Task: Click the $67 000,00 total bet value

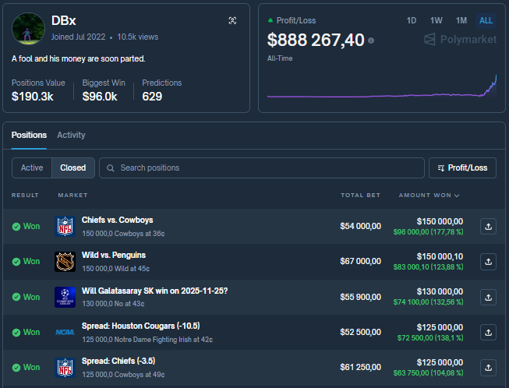Action: [x=360, y=262]
